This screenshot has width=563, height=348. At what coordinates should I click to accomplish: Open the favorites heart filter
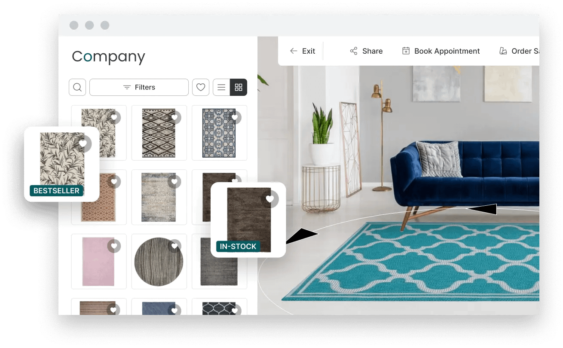(x=201, y=87)
